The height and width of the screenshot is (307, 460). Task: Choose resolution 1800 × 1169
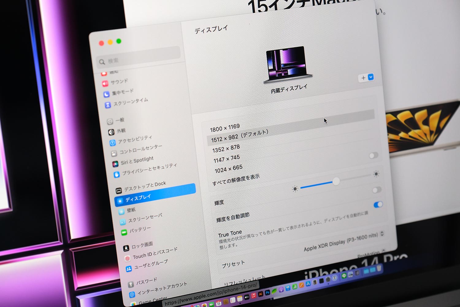(225, 128)
